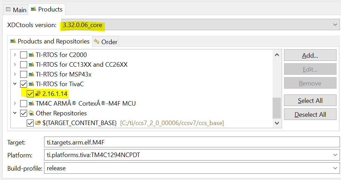
Task: Click the product list scrollbar thumb
Action: click(277, 108)
